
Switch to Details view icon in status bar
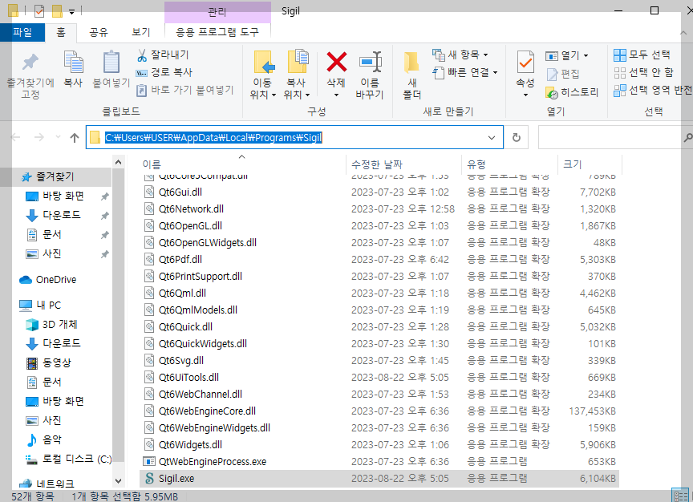679,496
